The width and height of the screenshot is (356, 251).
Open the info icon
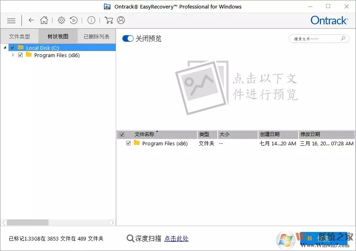[91, 20]
